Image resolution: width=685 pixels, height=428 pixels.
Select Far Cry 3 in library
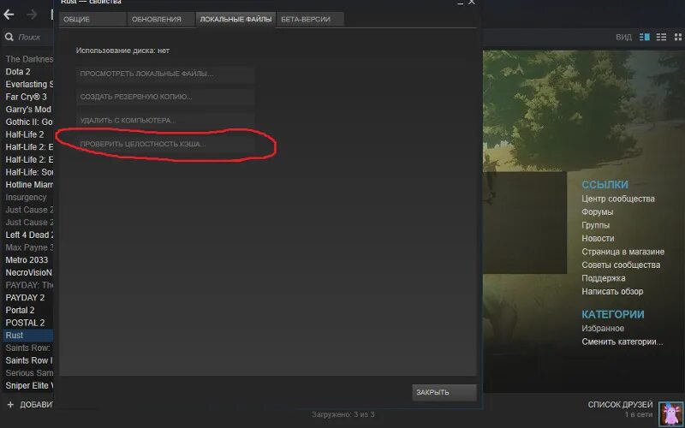(x=26, y=97)
